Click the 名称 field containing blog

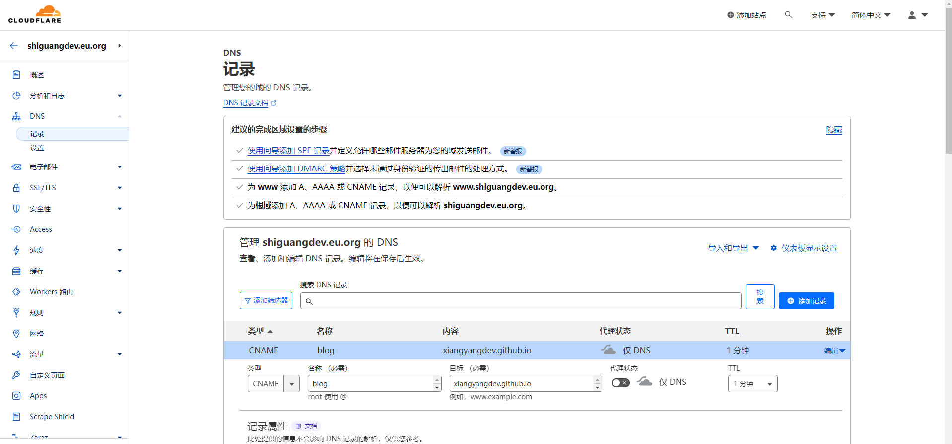point(375,384)
